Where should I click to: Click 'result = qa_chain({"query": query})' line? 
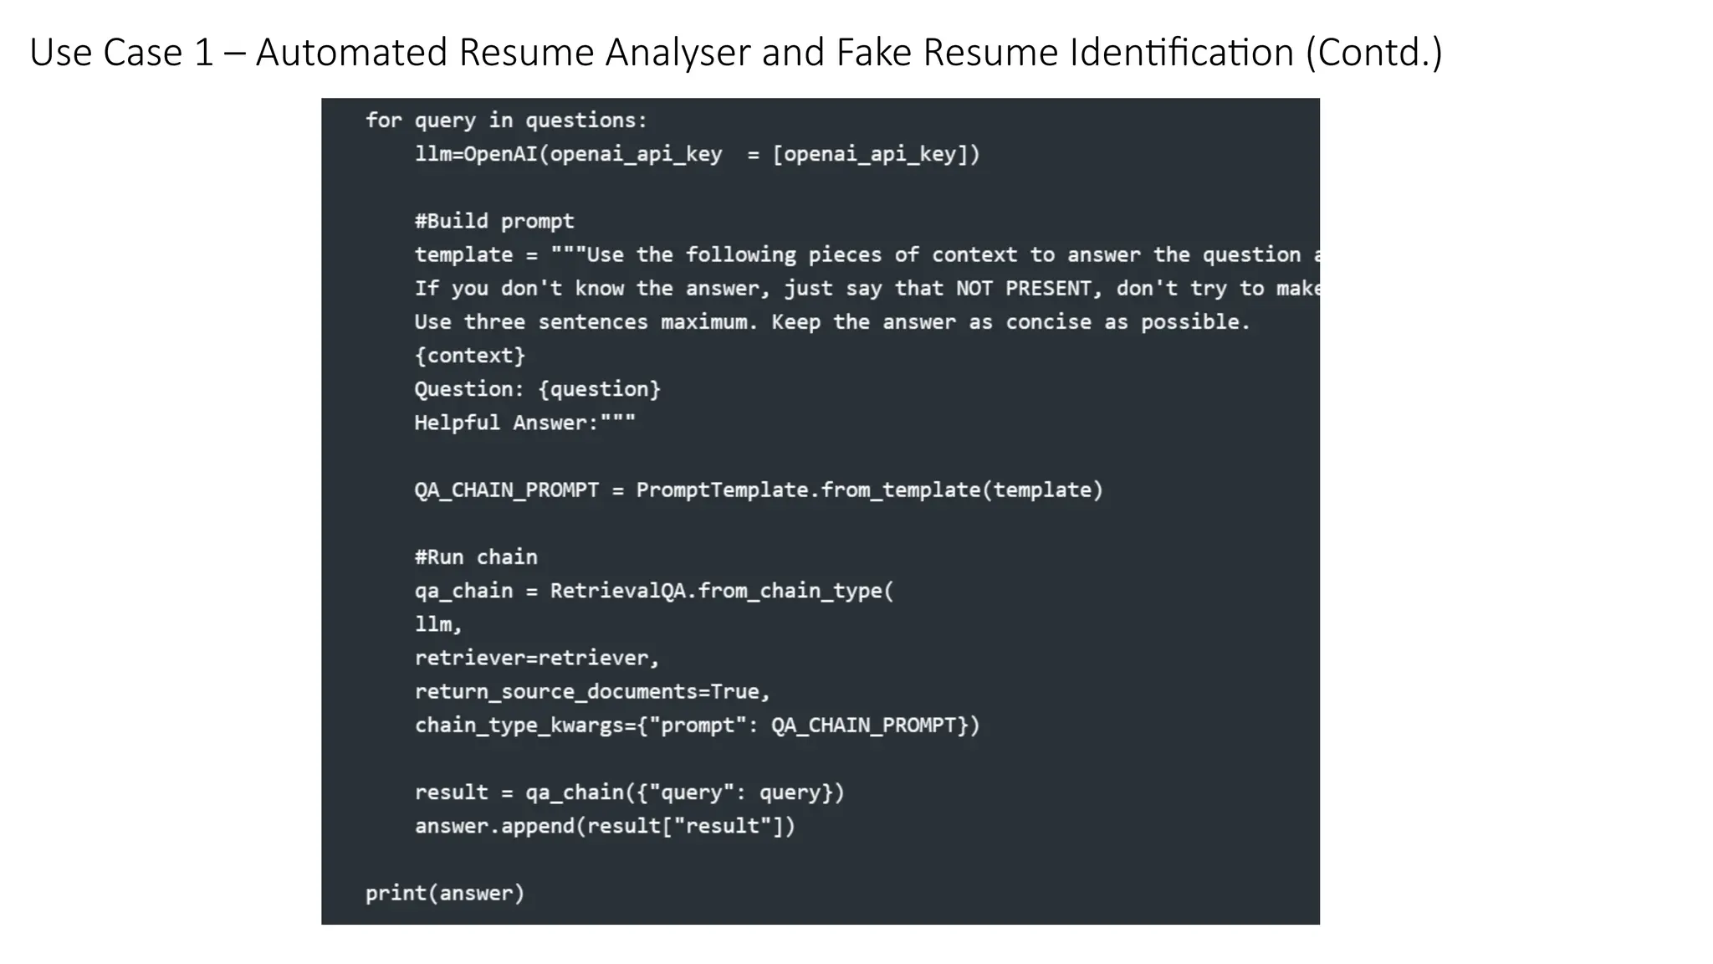(630, 792)
